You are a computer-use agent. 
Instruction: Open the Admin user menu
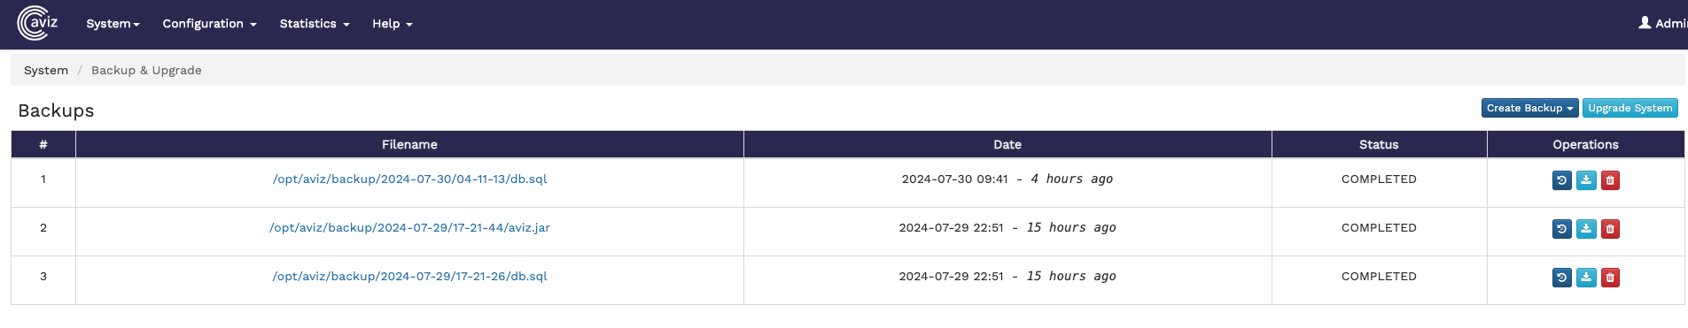click(x=1662, y=23)
